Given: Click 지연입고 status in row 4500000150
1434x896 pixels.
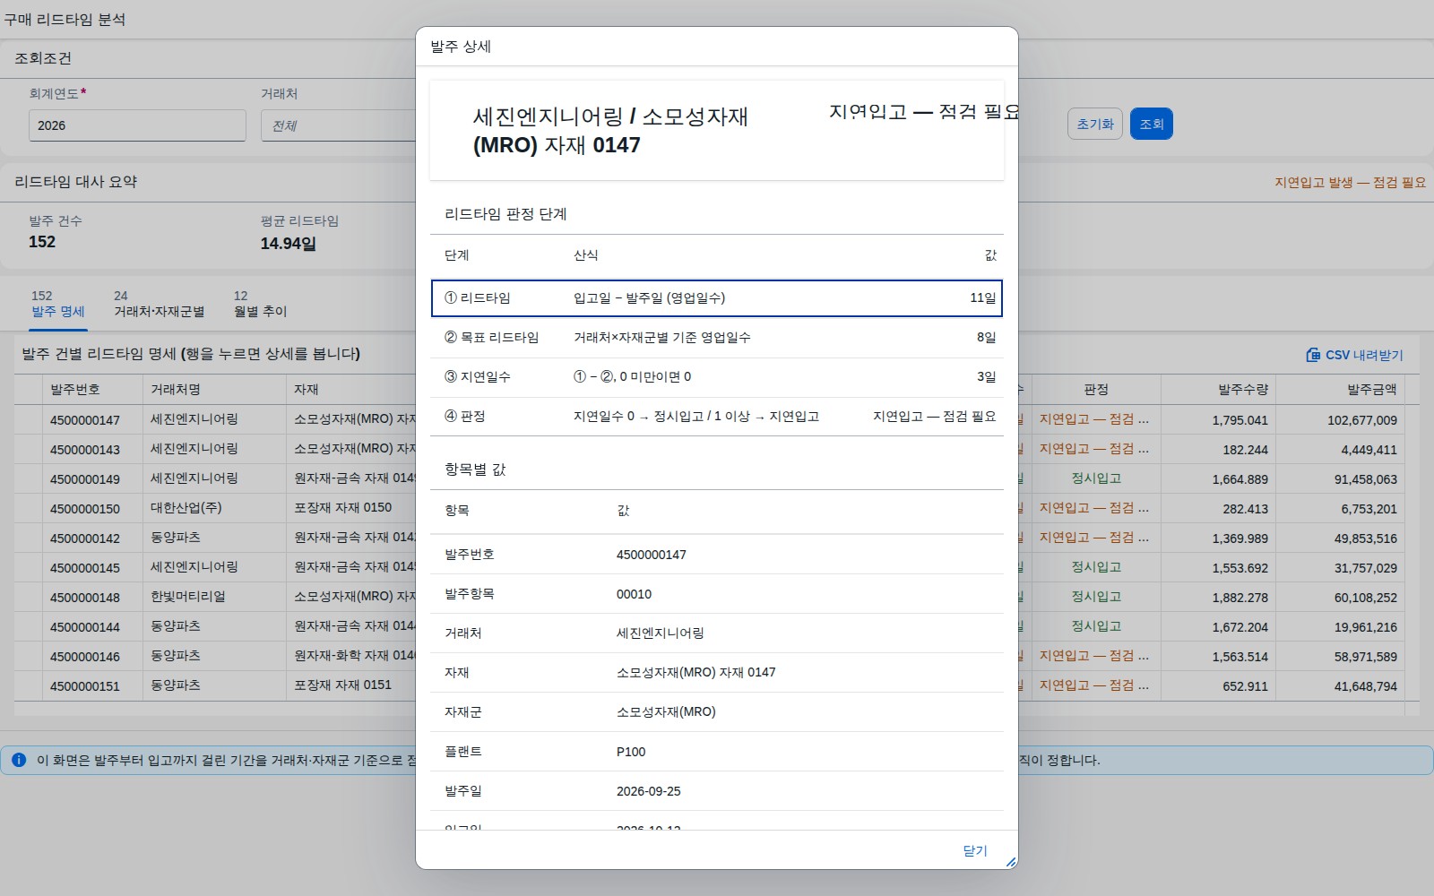Looking at the screenshot, I should pos(1094,508).
